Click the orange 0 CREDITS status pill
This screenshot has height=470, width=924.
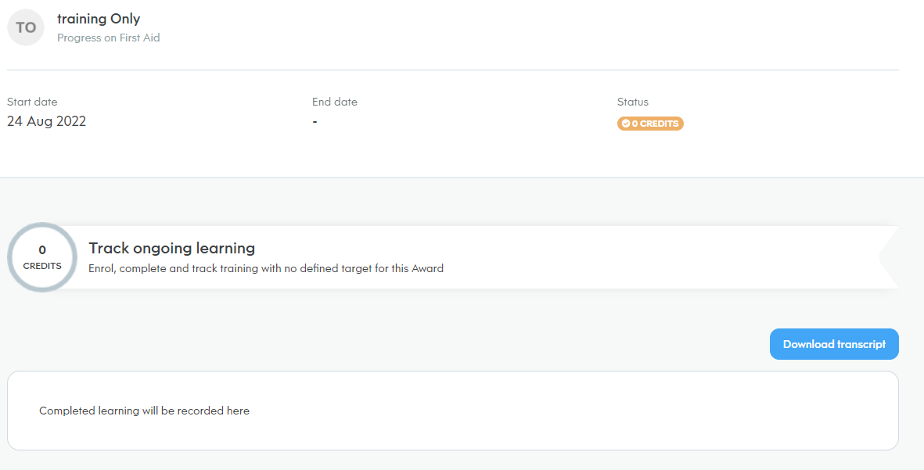point(650,123)
